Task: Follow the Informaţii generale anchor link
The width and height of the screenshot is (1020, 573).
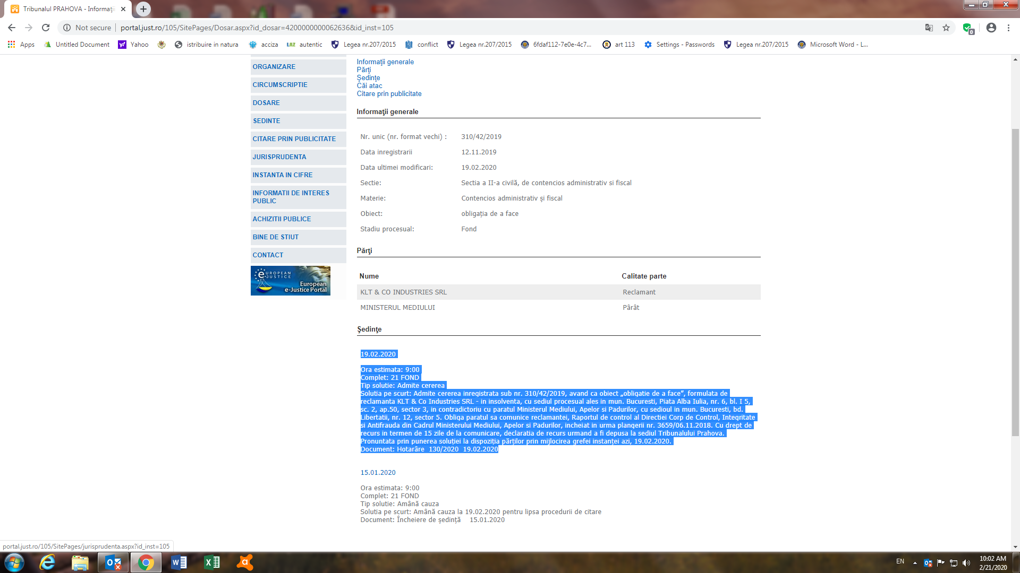Action: tap(385, 62)
